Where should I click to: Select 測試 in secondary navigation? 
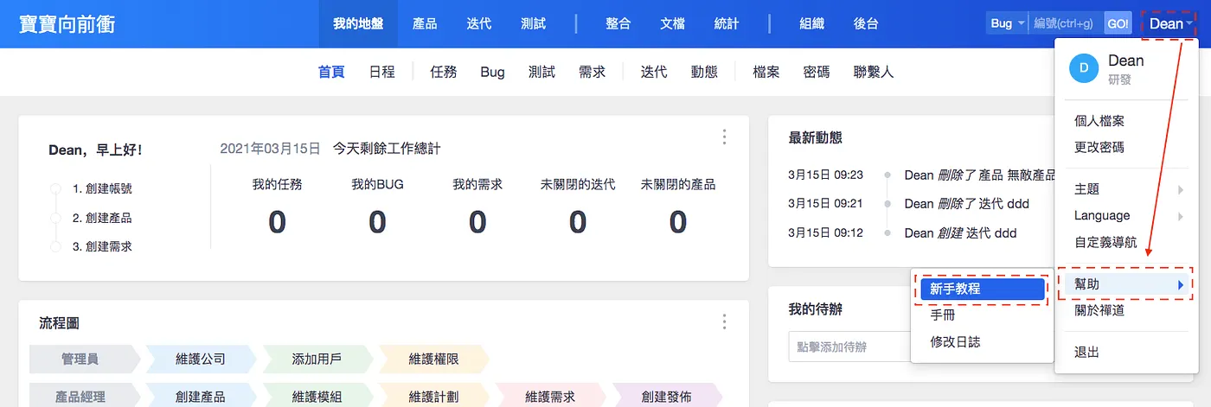(541, 72)
